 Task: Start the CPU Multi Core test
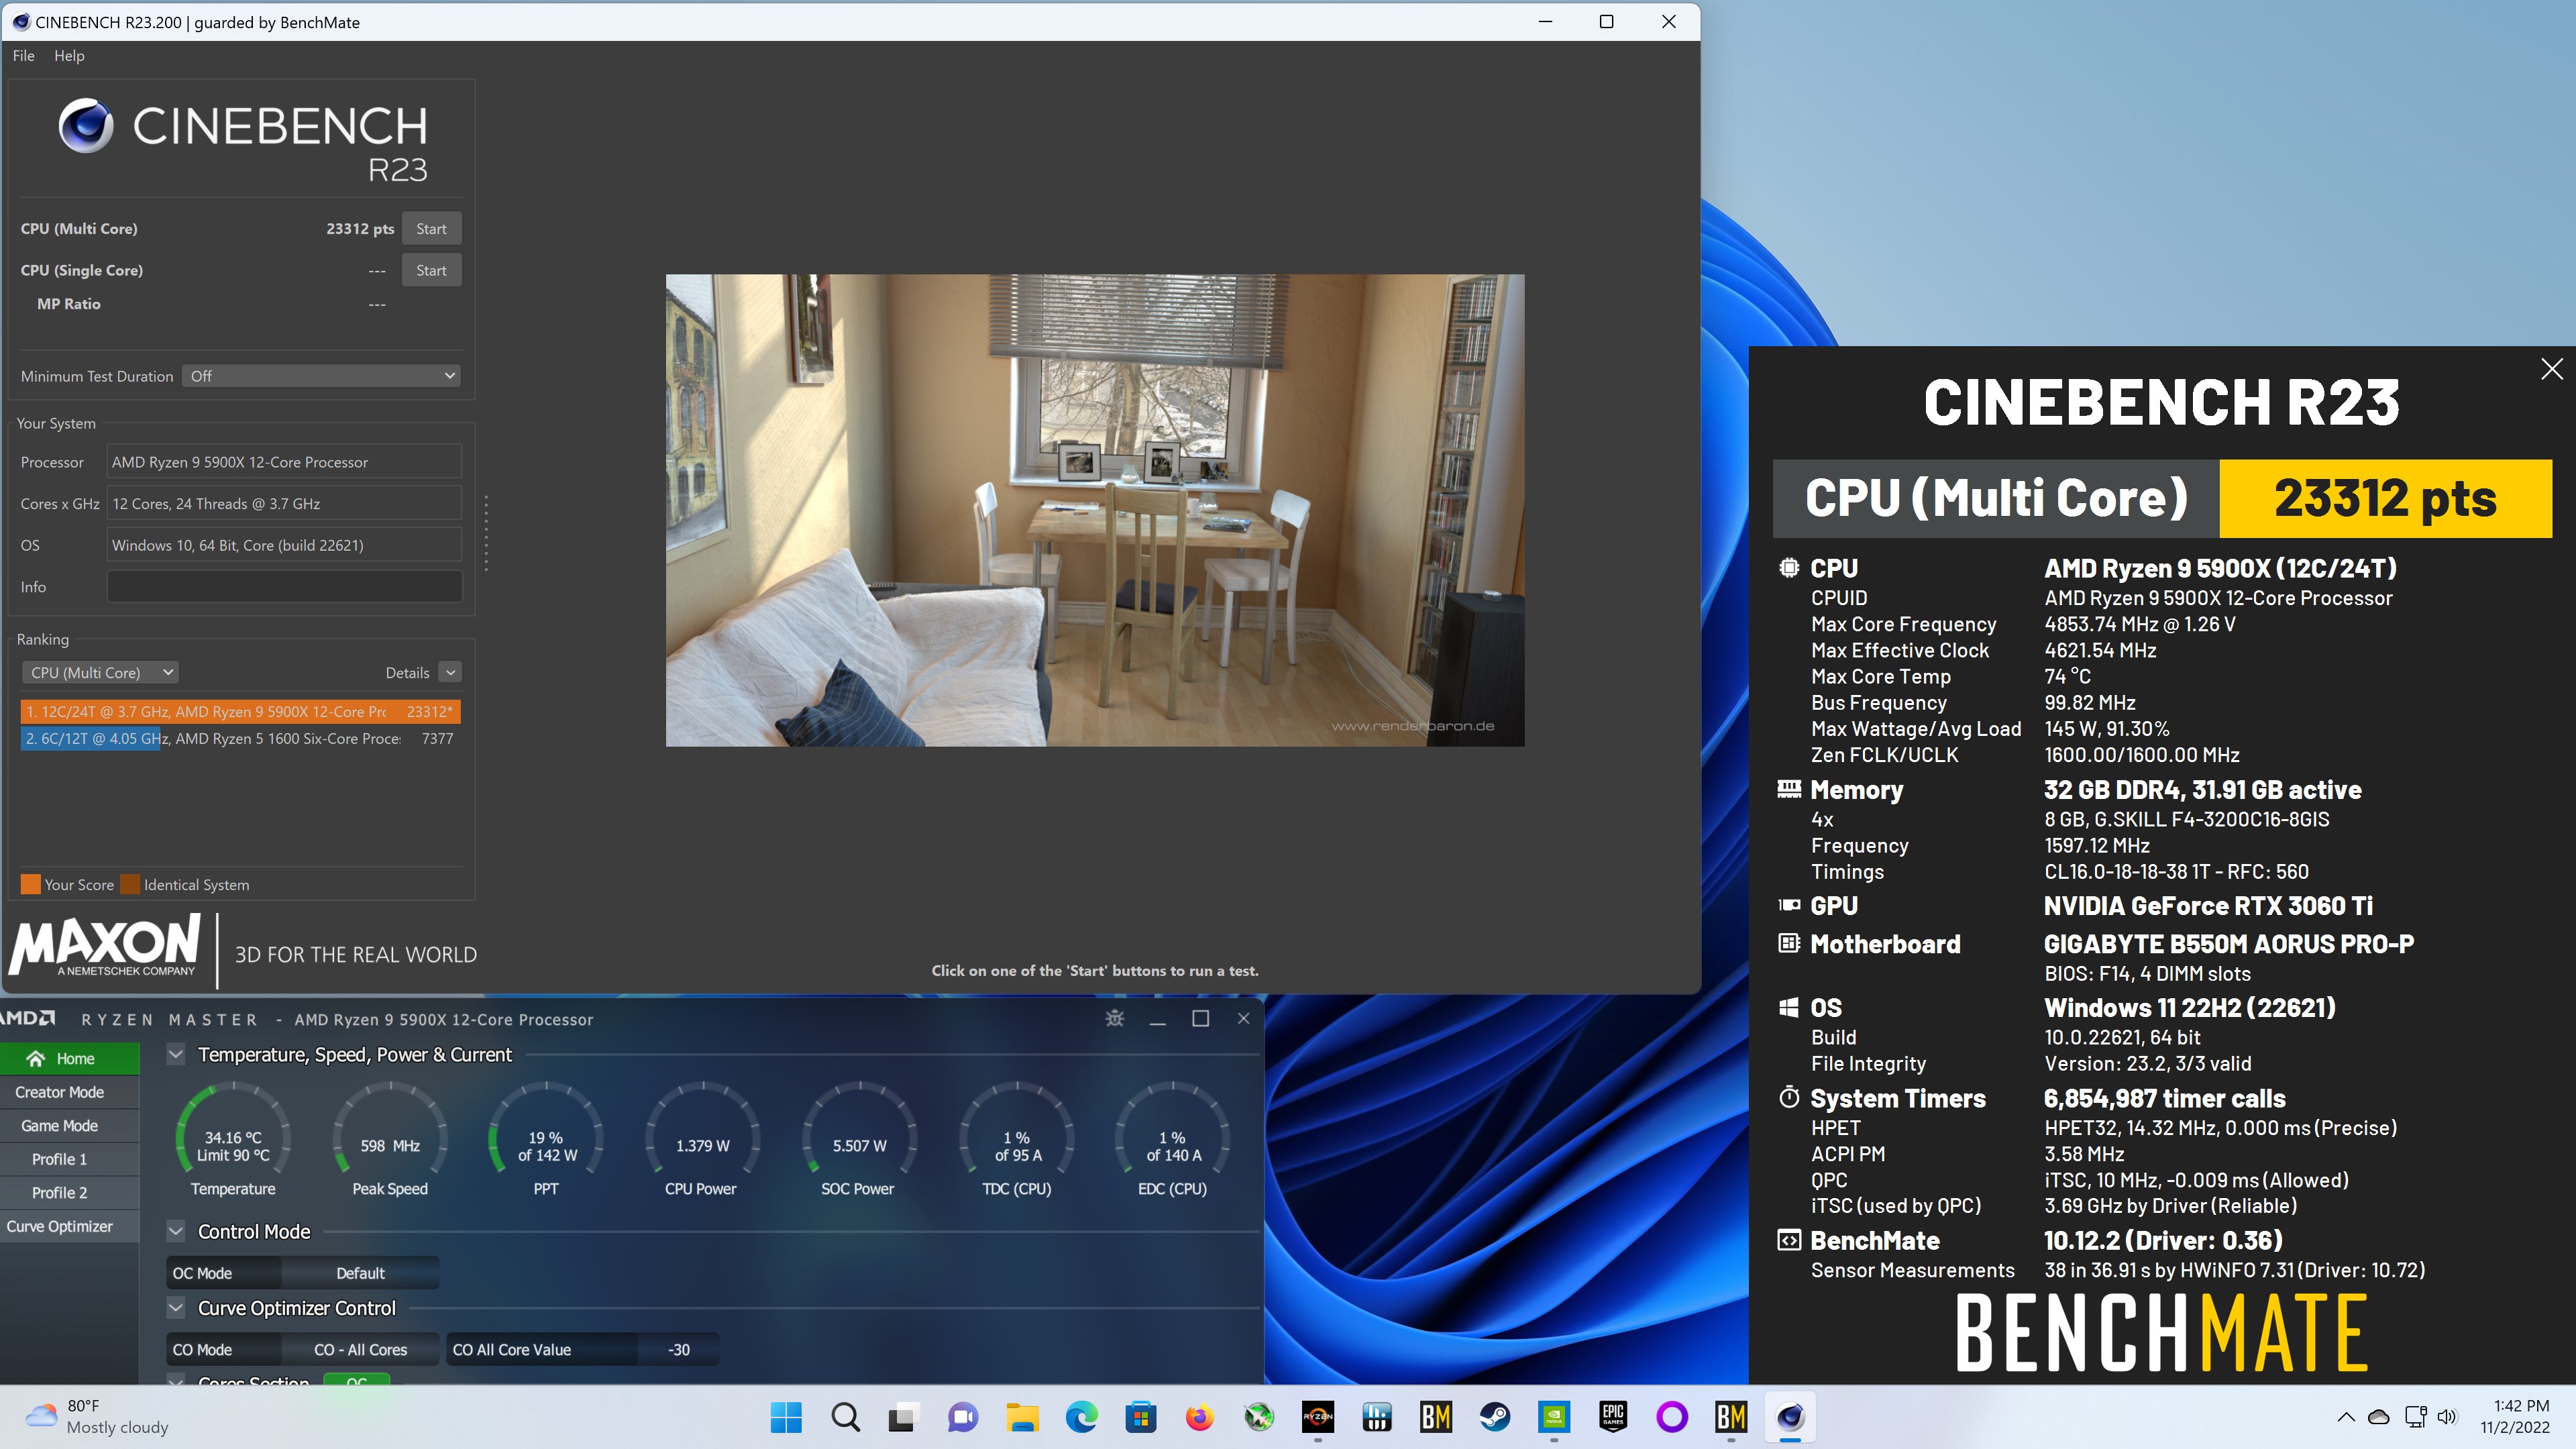click(x=431, y=229)
